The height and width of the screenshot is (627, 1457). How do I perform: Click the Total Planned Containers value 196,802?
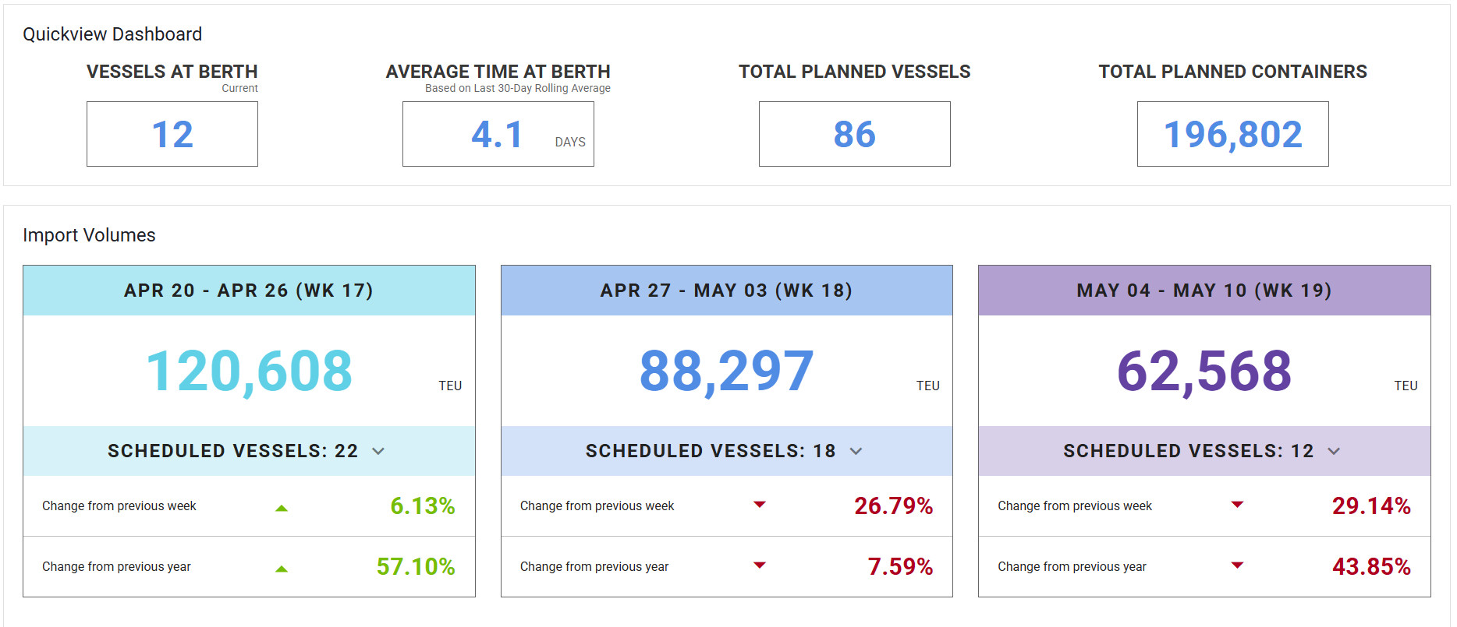(1233, 134)
